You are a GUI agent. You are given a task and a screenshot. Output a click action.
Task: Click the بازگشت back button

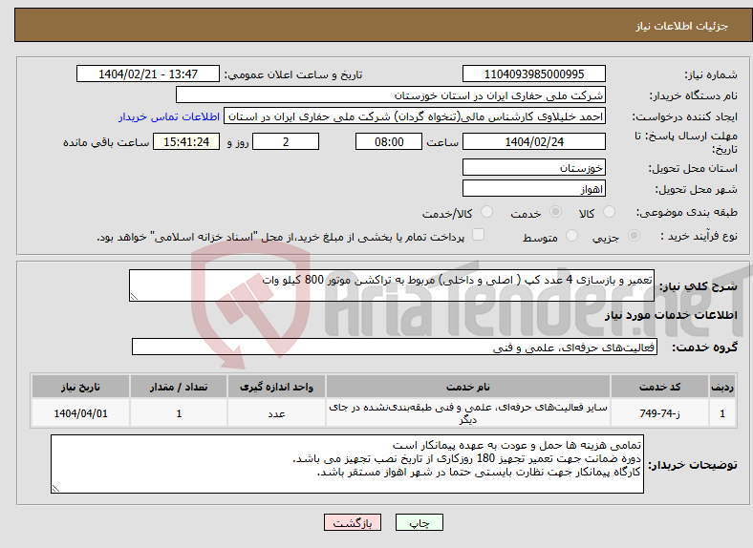click(353, 522)
